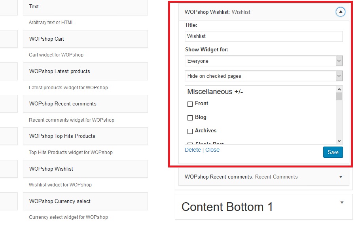Click scroll up arrow in pages list
The image size is (356, 237).
tap(339, 89)
